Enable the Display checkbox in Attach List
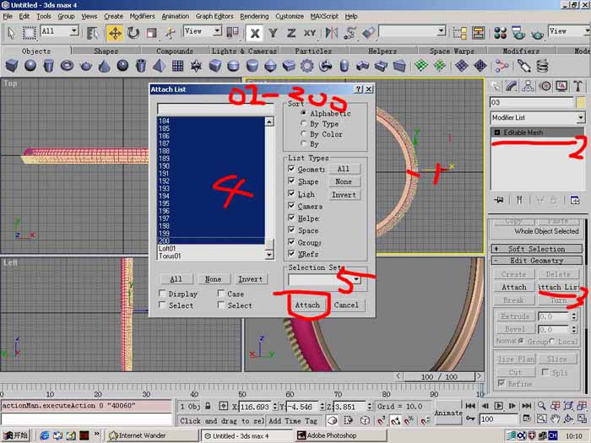Image resolution: width=591 pixels, height=443 pixels. pos(162,293)
